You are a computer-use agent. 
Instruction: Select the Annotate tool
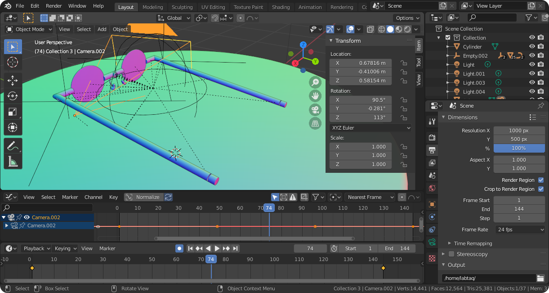[13, 145]
